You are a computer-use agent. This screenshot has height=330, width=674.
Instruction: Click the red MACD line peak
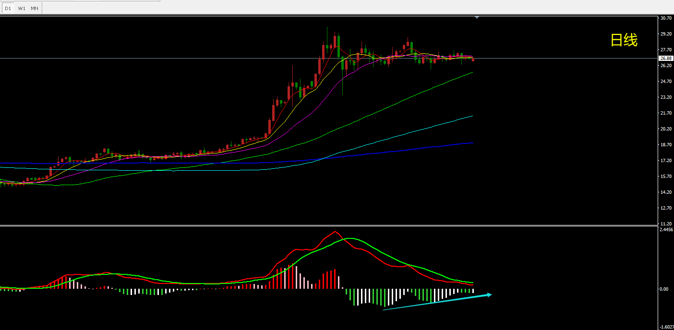(x=335, y=232)
